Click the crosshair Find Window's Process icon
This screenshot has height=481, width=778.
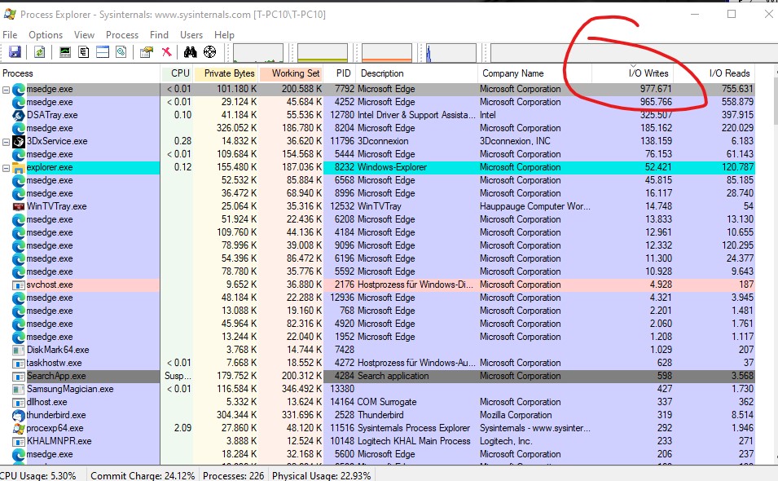tap(210, 51)
